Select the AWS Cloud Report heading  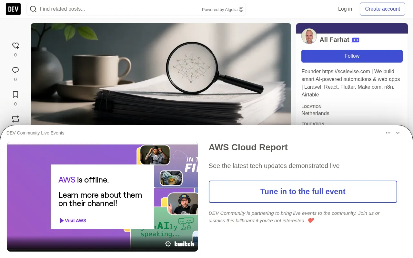248,147
